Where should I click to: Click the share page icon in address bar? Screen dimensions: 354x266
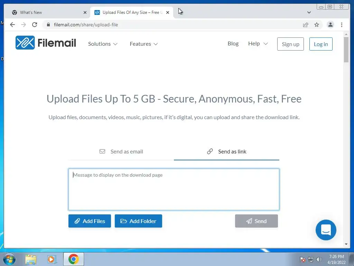click(x=306, y=25)
